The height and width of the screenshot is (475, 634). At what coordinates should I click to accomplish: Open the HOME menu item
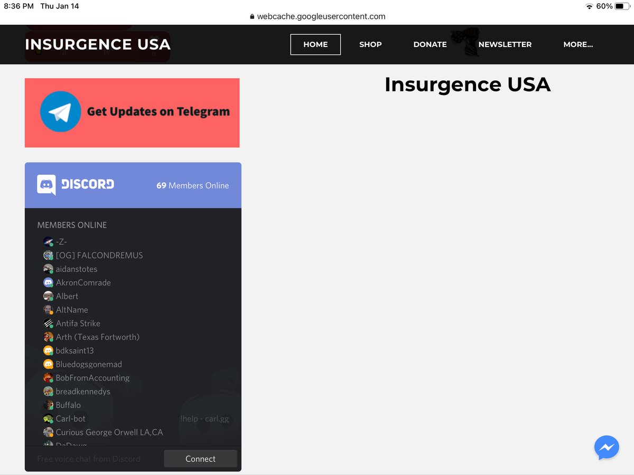pos(315,44)
